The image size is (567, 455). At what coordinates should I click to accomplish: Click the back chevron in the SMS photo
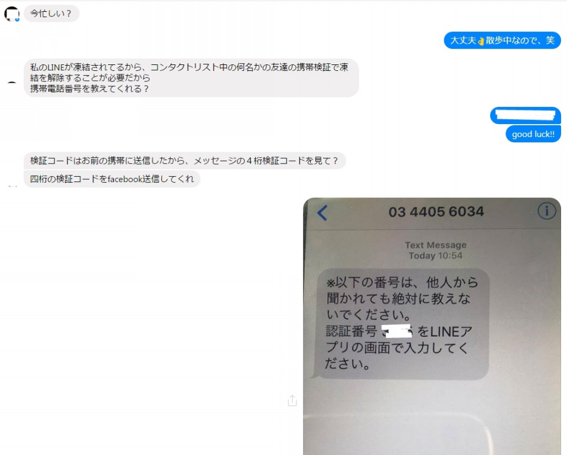(322, 213)
